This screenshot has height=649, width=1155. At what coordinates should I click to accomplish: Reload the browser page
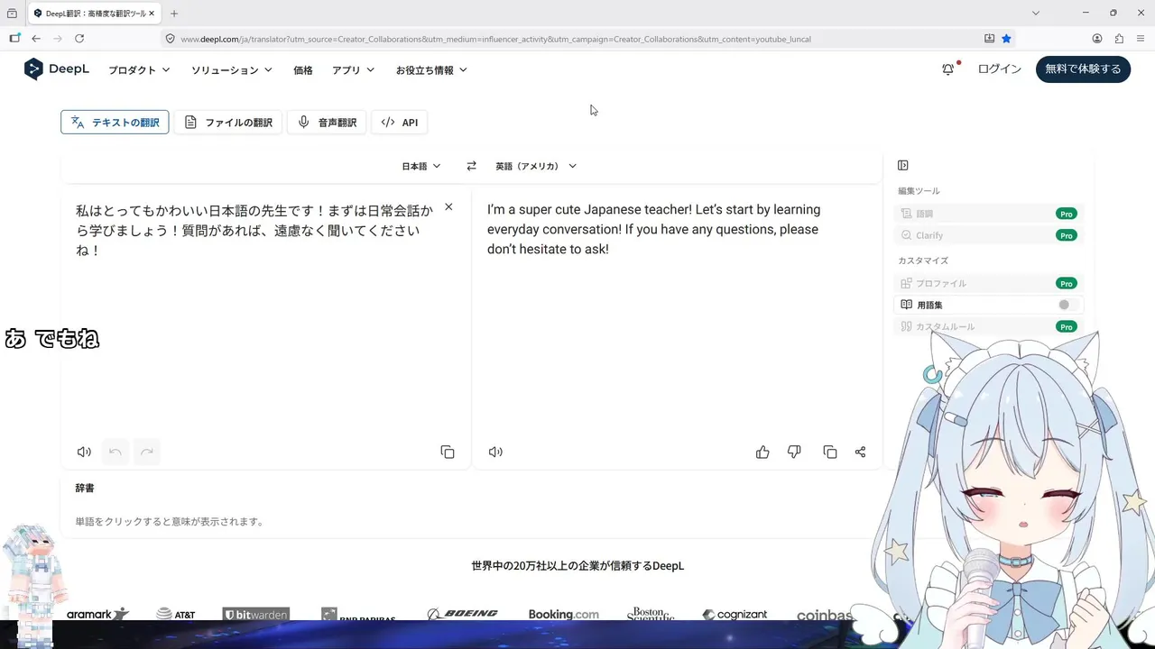[79, 39]
